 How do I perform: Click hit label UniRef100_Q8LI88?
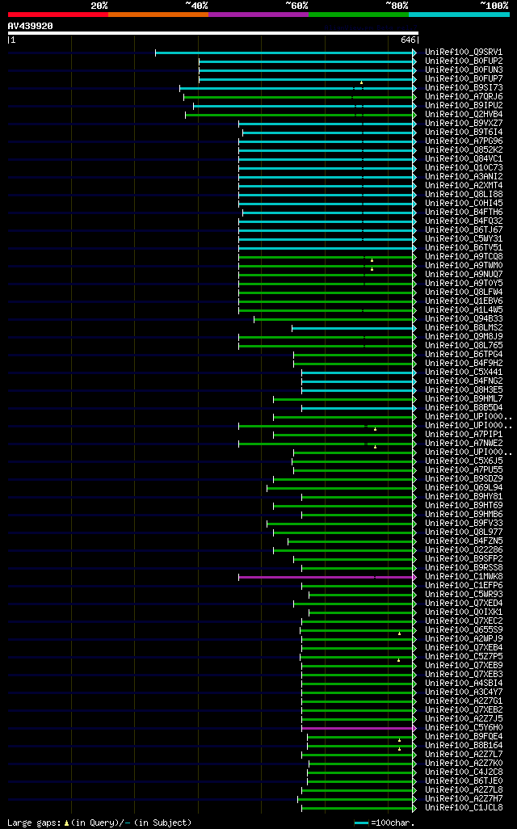[x=464, y=195]
